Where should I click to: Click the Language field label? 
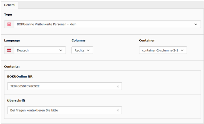point(12,41)
